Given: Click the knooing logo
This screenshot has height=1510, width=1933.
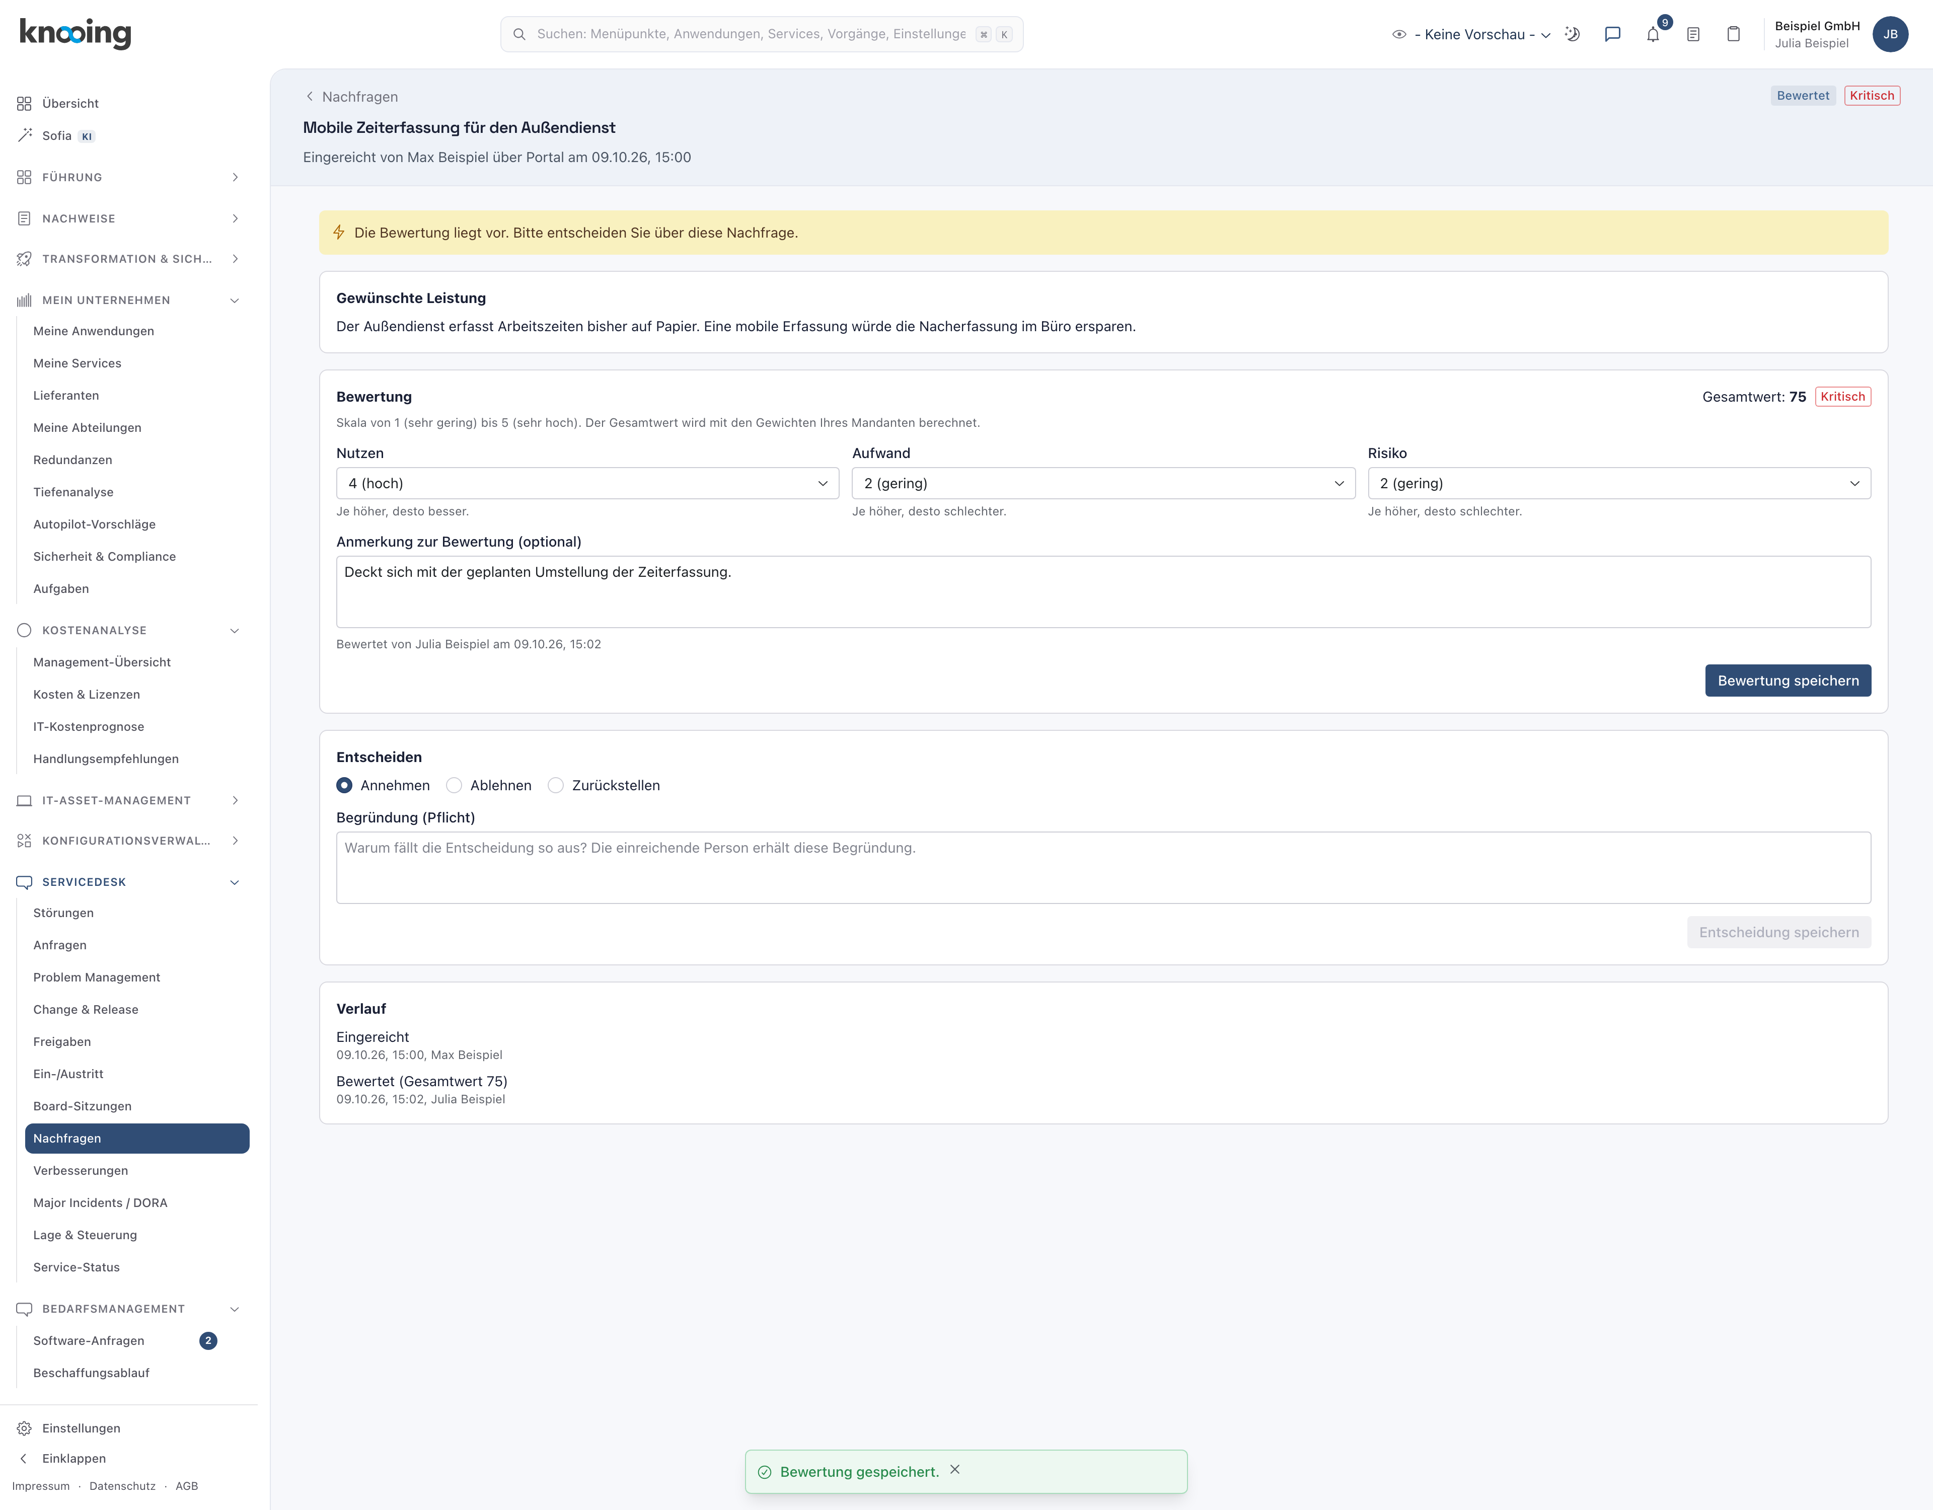Looking at the screenshot, I should point(75,33).
